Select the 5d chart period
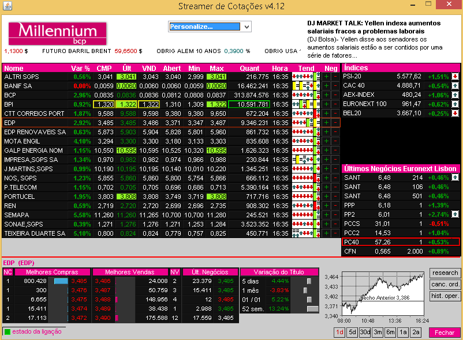 (352, 333)
